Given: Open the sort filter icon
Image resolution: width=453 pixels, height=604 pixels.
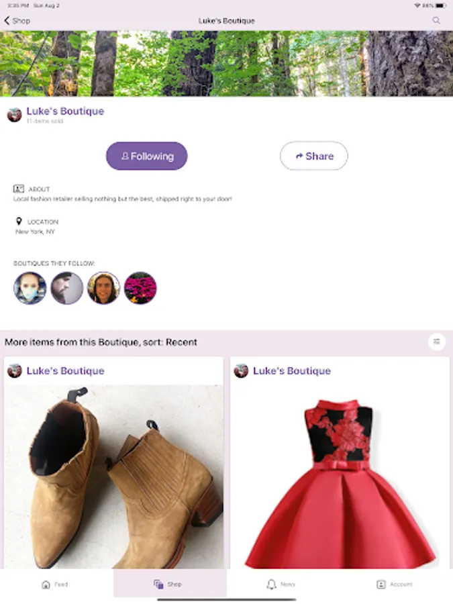Looking at the screenshot, I should [436, 342].
